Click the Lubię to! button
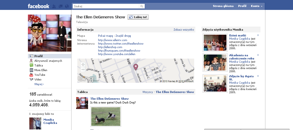293x130 pixels. (x=138, y=17)
